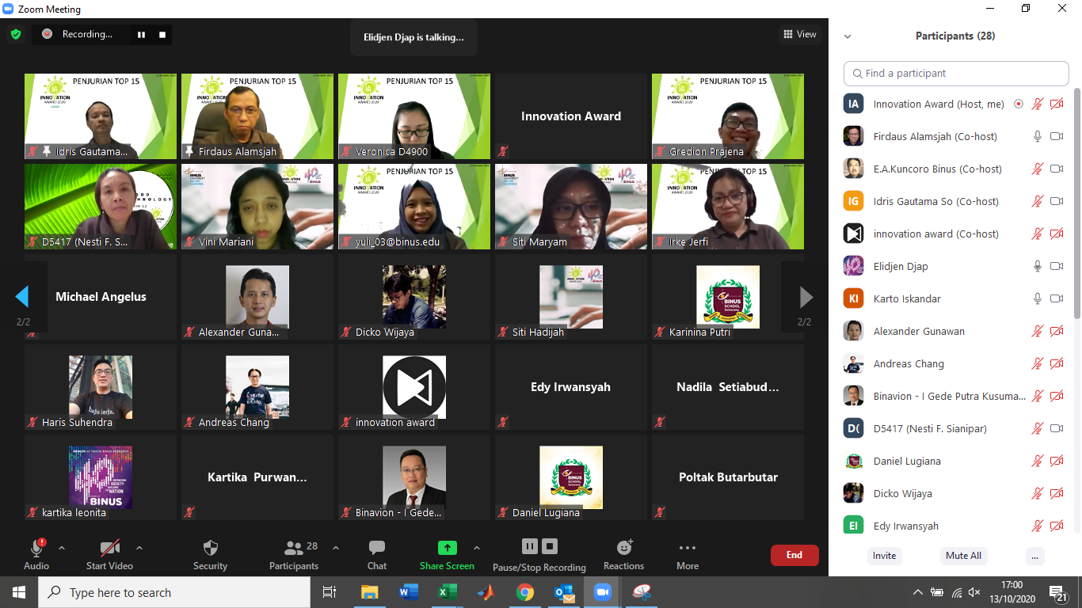This screenshot has width=1082, height=608.
Task: Select Elidjen Djap in participants list
Action: click(x=954, y=266)
